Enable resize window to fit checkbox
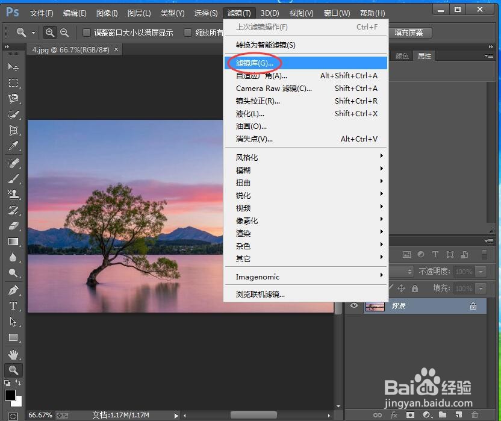Screen dimensions: 501x421 tap(86, 33)
